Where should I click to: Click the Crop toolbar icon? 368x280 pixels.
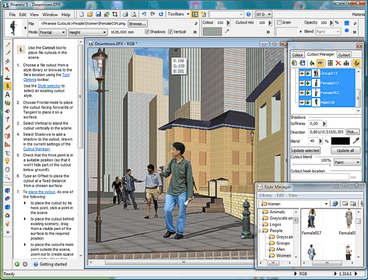[x=115, y=14]
